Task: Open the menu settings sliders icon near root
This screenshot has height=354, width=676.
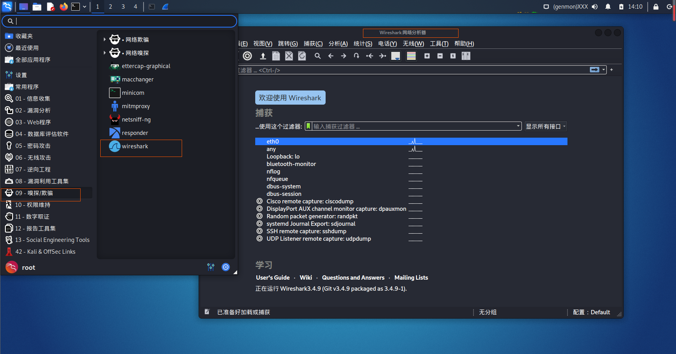Action: pyautogui.click(x=211, y=267)
